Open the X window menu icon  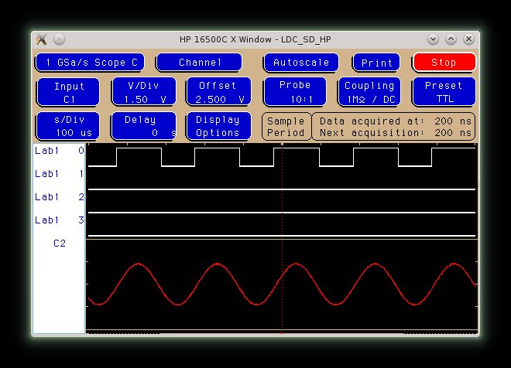[x=41, y=39]
